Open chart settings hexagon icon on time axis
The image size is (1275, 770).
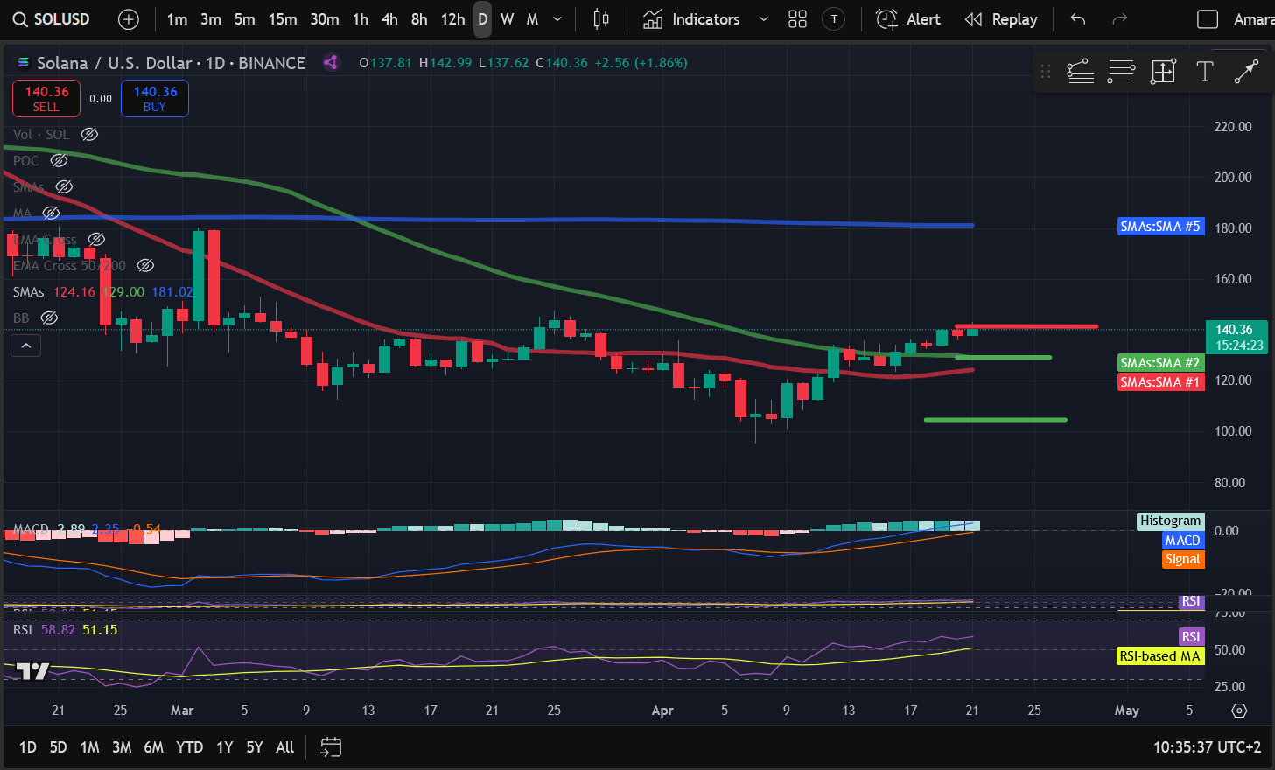pyautogui.click(x=1239, y=710)
